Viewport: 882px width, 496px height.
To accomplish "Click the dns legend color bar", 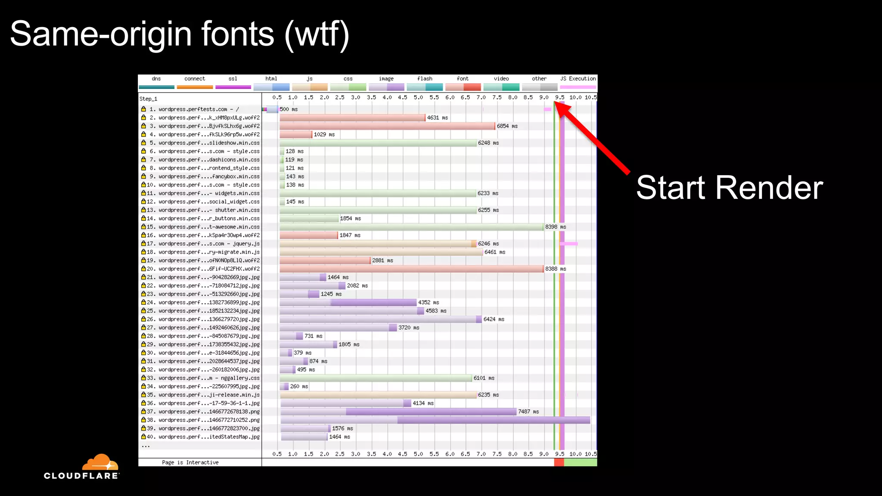I will tap(156, 87).
